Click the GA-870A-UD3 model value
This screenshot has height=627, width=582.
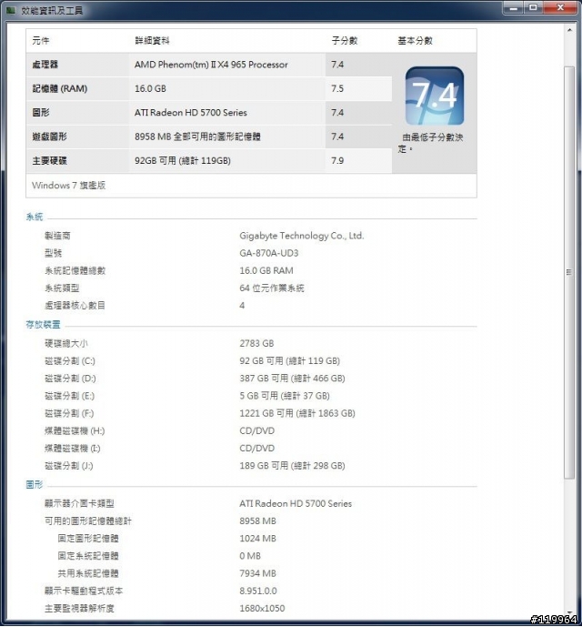pos(269,253)
